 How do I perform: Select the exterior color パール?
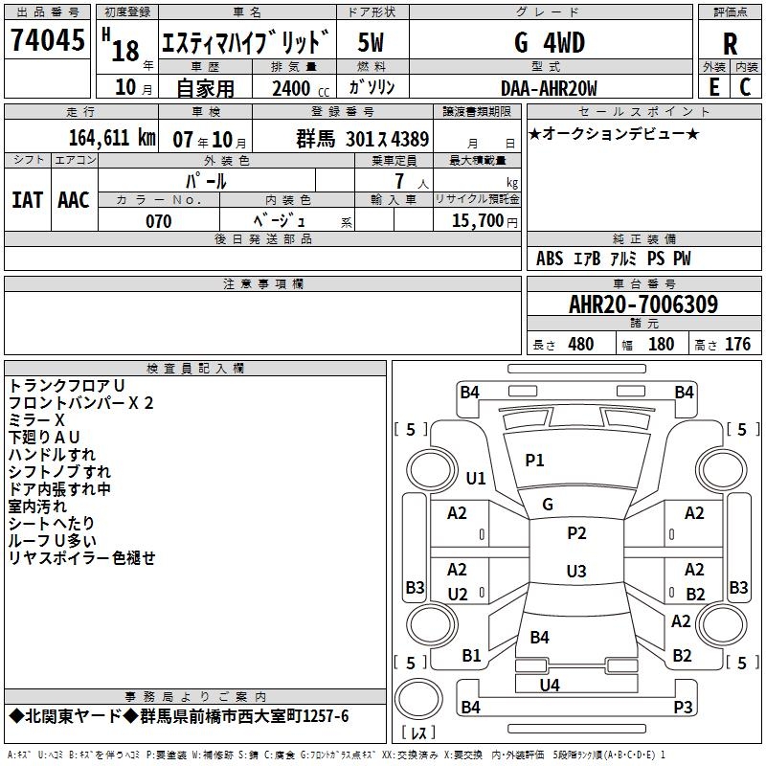coord(206,181)
